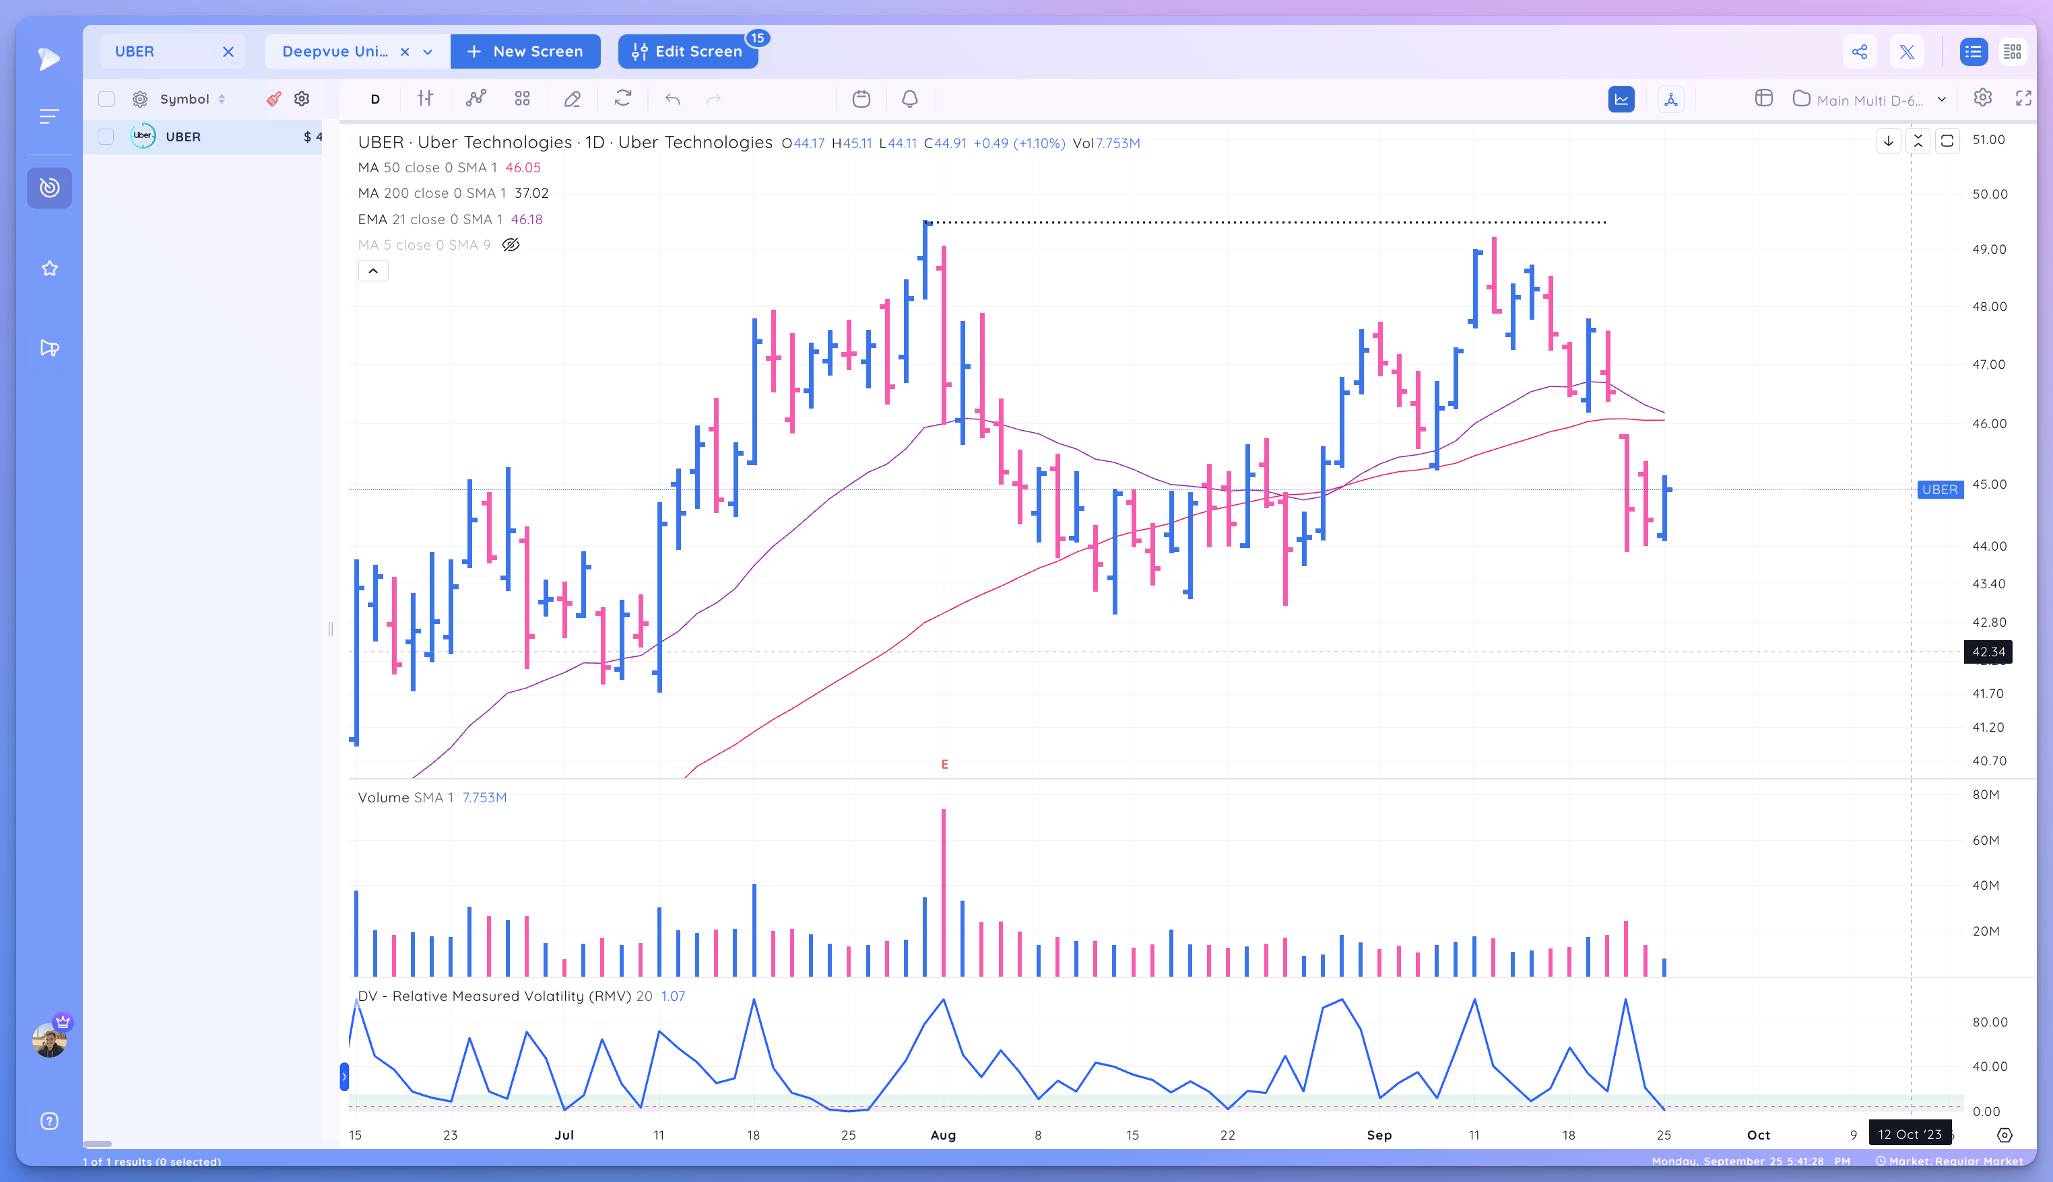Open the announcements megaphone icon in sidebar
Viewport: 2053px width, 1182px height.
pyautogui.click(x=50, y=348)
